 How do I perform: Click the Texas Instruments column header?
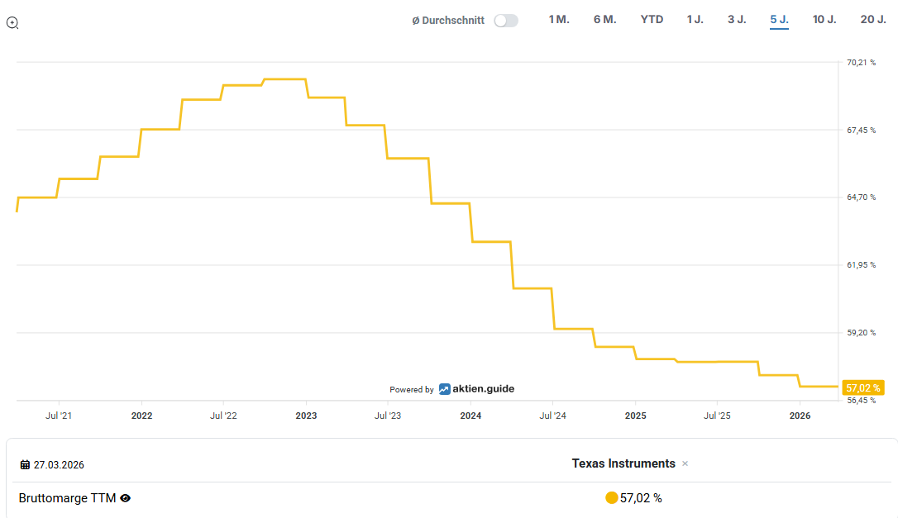623,463
